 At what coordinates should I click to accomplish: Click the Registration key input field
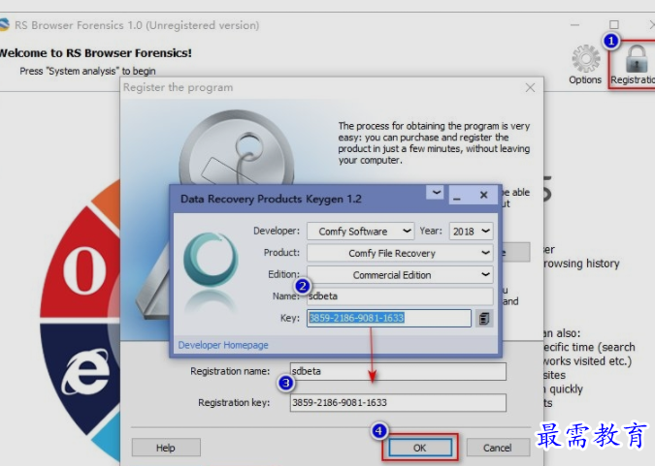point(398,403)
